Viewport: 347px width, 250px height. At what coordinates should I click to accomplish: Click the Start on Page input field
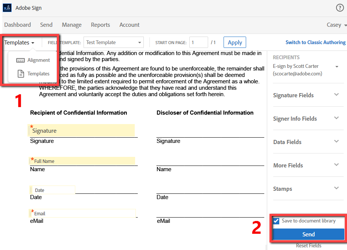[x=198, y=42]
